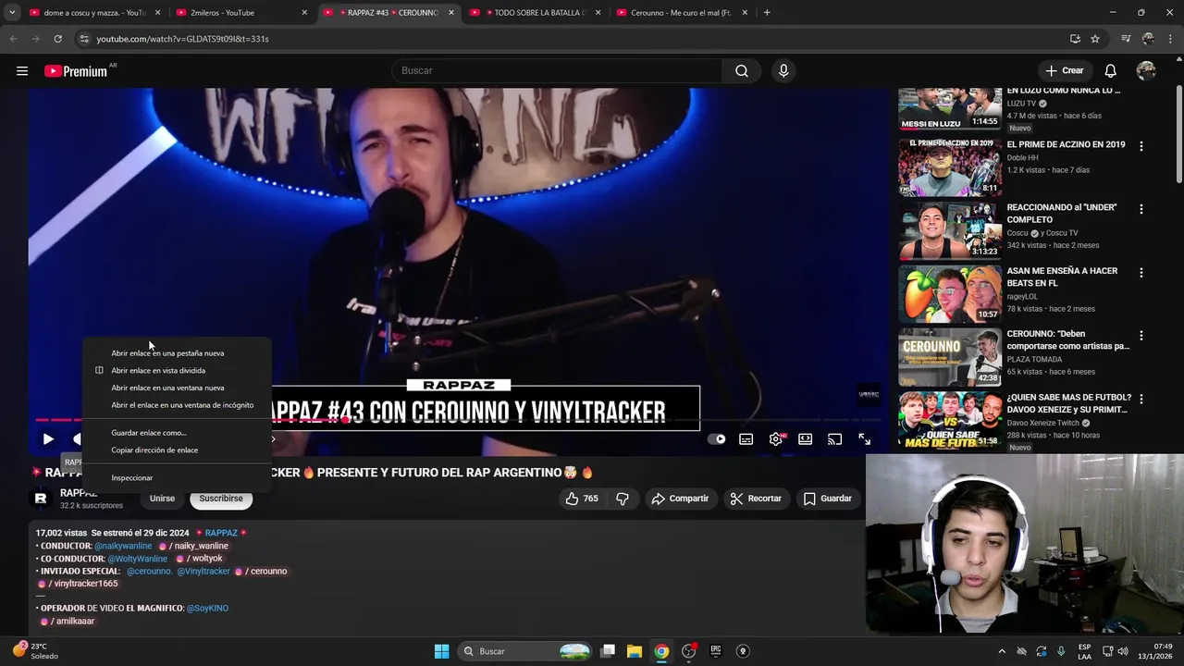This screenshot has height=666, width=1184.
Task: Select Guardar enlace como…
Action: [178, 433]
